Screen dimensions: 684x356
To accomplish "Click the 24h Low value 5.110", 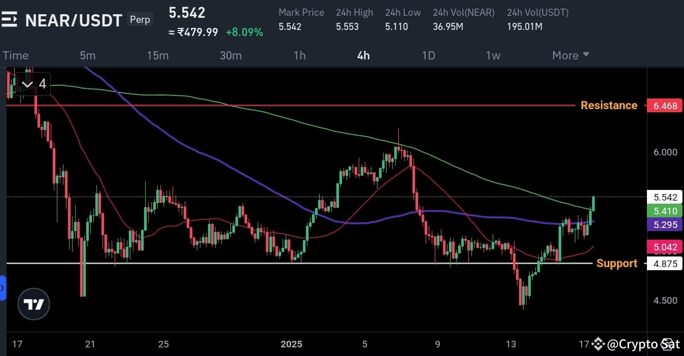I will [396, 26].
